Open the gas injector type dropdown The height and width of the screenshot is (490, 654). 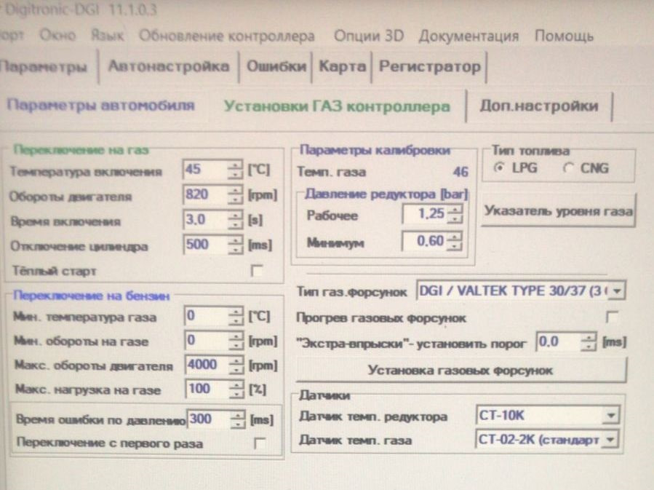click(x=618, y=293)
